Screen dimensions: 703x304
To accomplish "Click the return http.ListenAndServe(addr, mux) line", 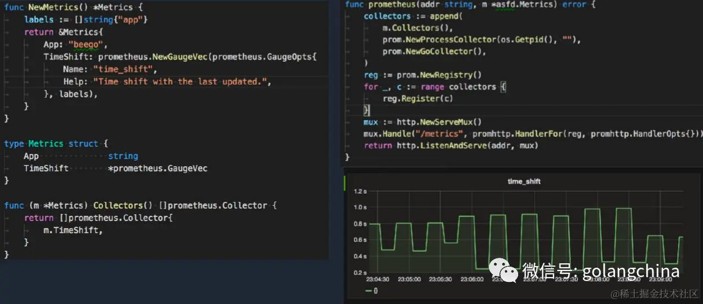I will click(x=451, y=146).
